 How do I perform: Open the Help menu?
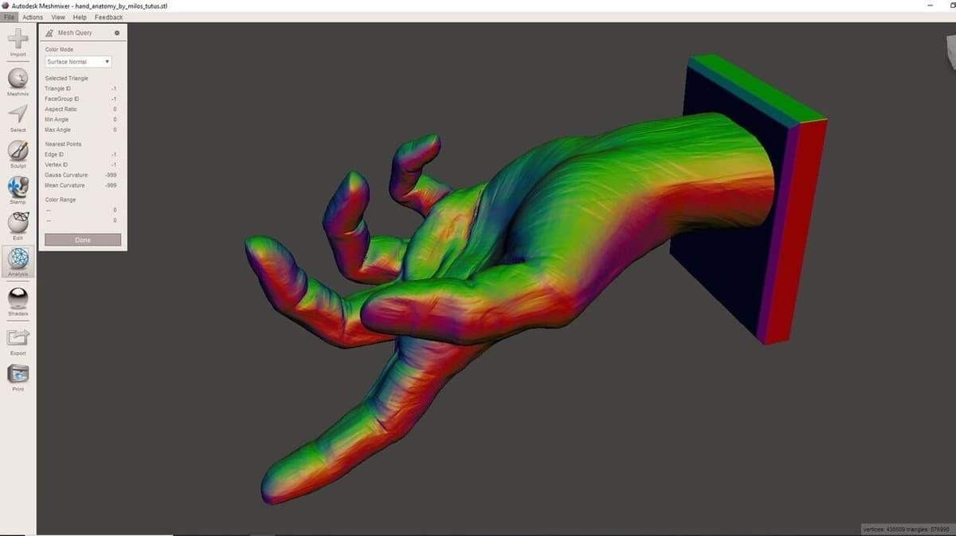pyautogui.click(x=80, y=17)
